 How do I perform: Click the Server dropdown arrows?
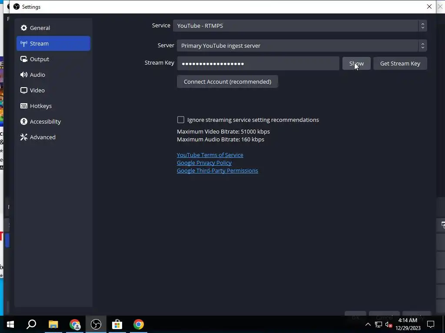(x=422, y=45)
